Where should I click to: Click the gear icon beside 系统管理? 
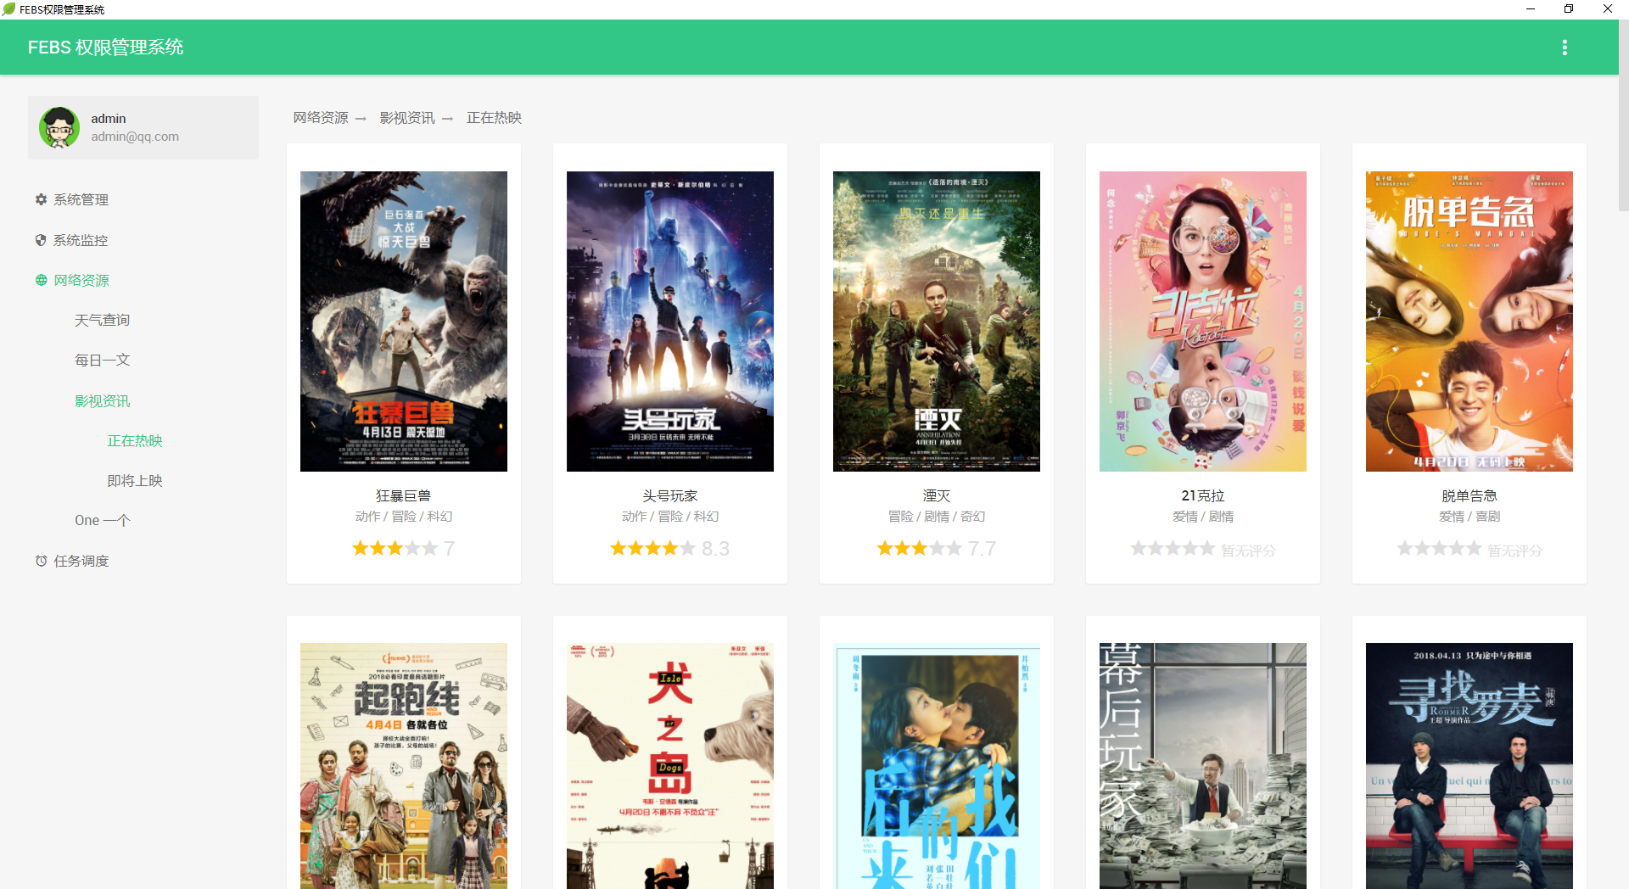click(41, 199)
